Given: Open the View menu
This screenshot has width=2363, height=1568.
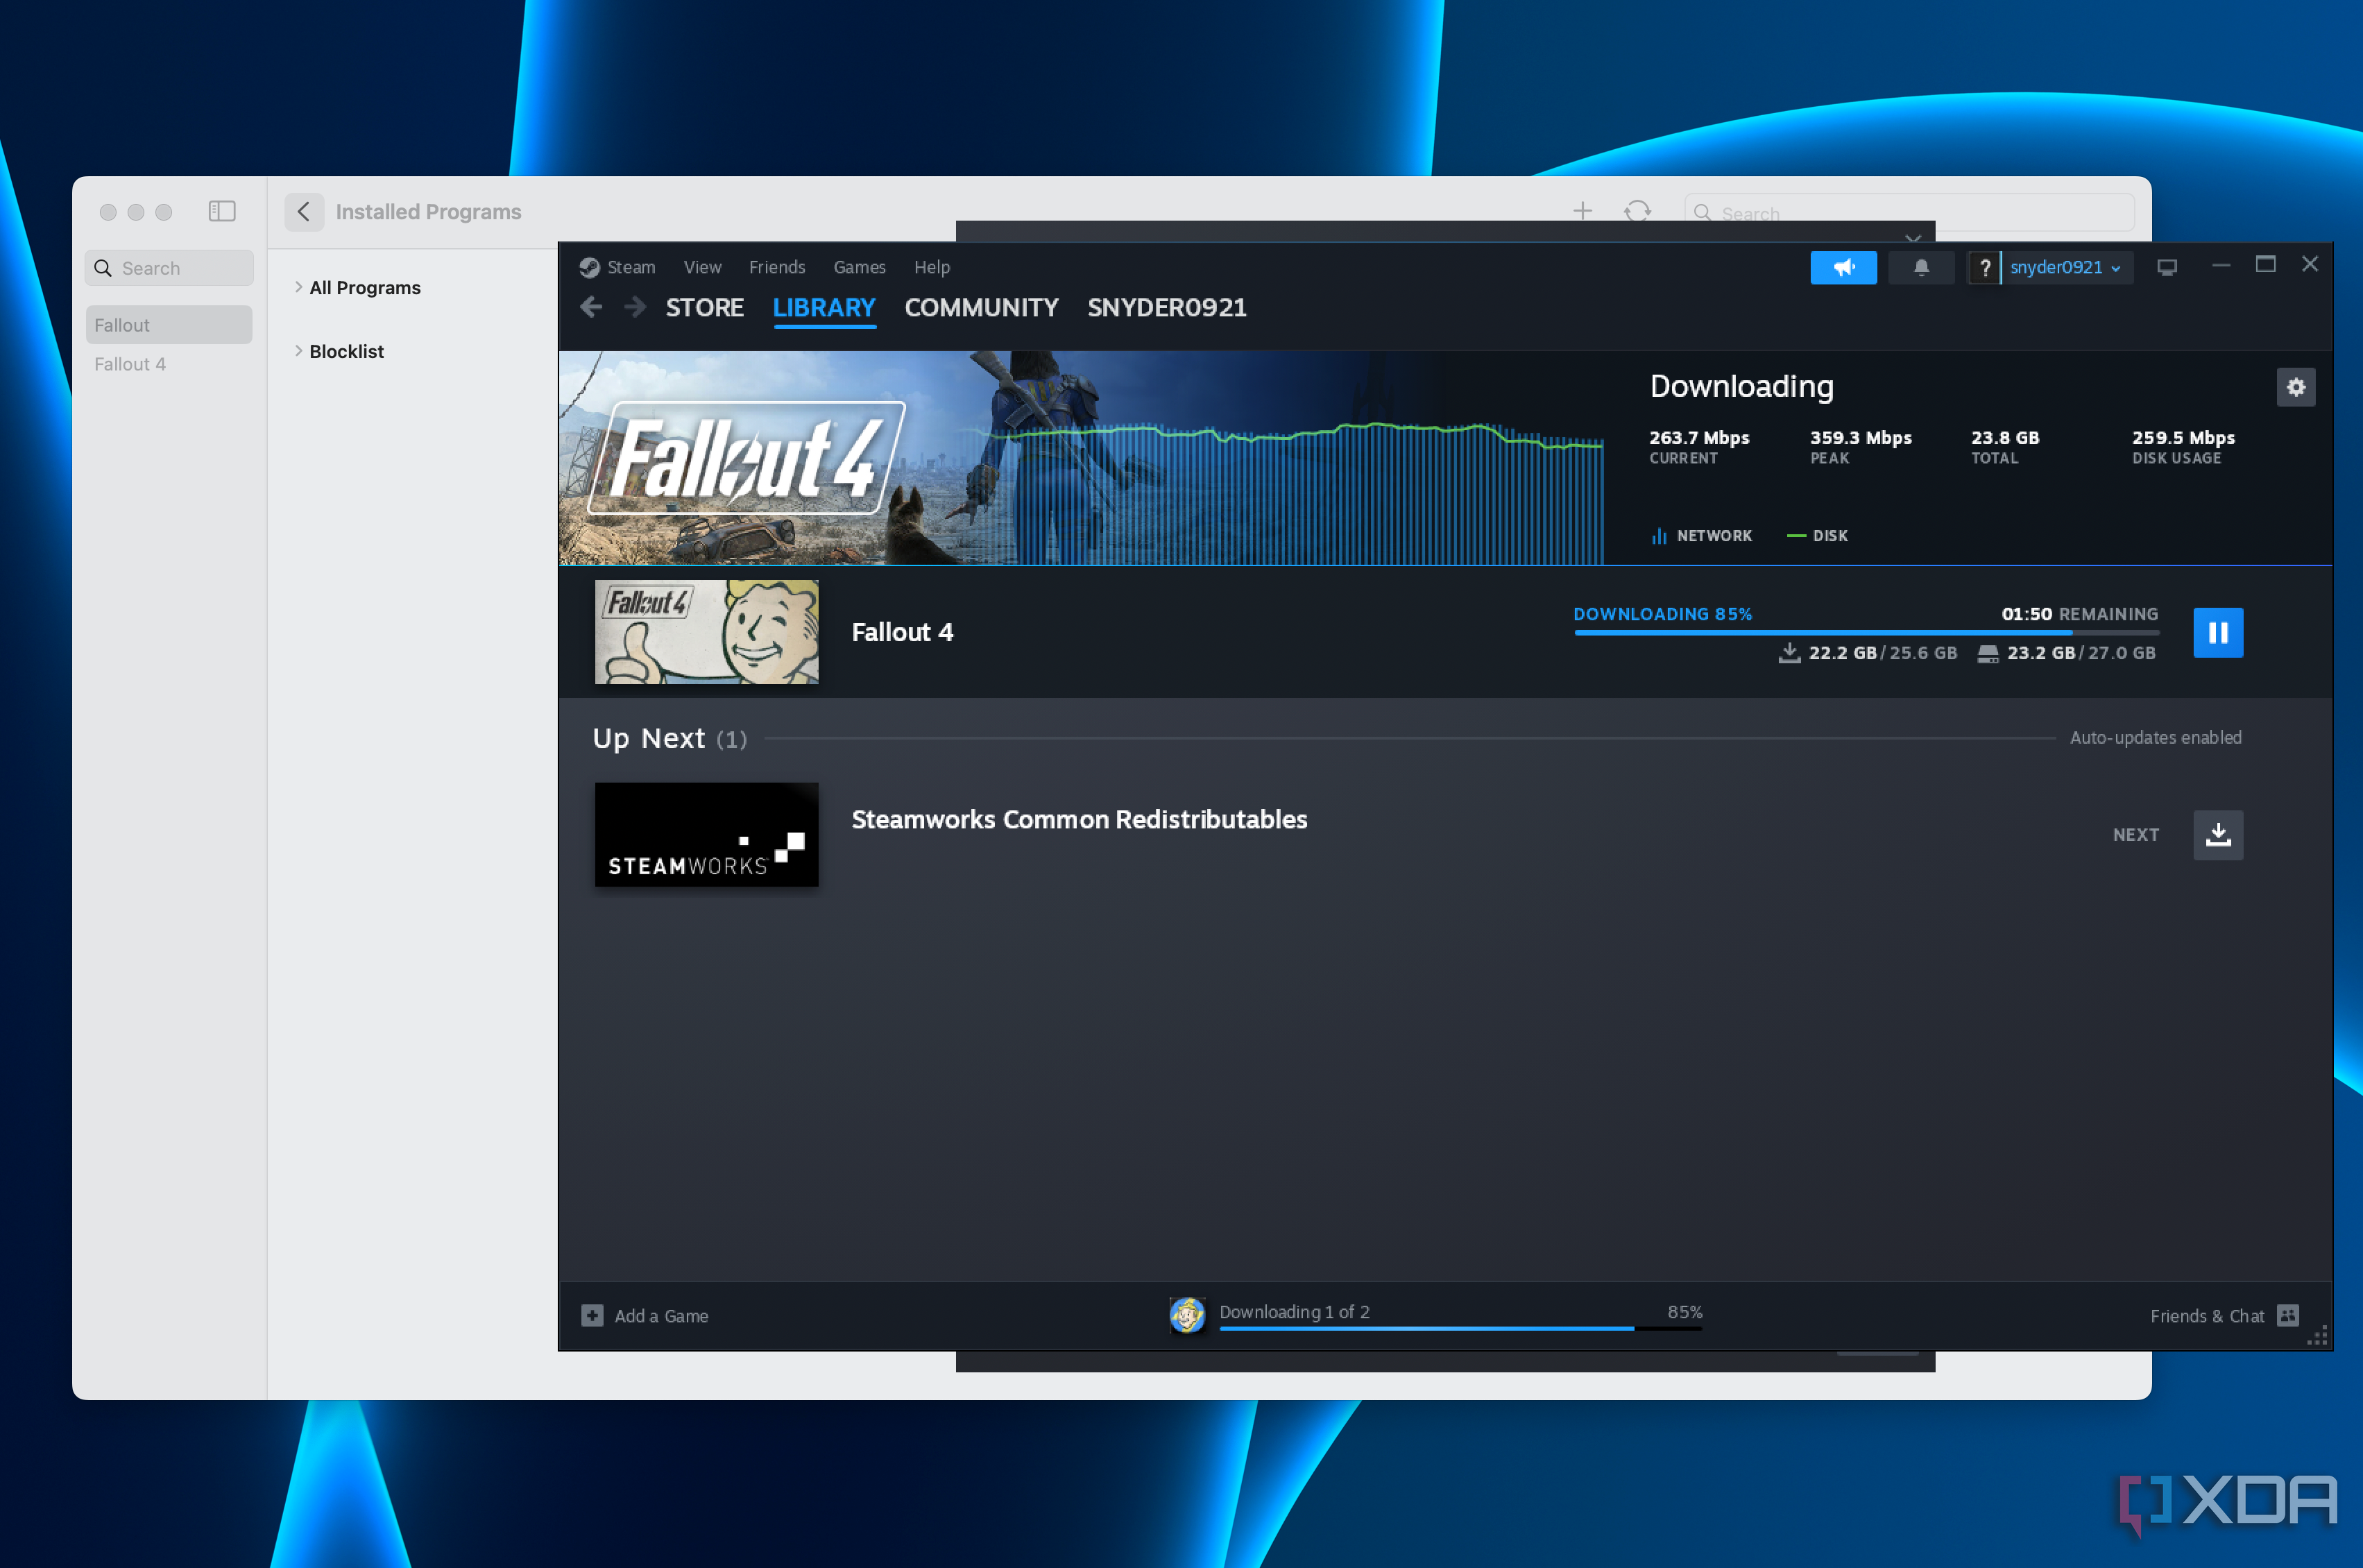Looking at the screenshot, I should pyautogui.click(x=702, y=267).
